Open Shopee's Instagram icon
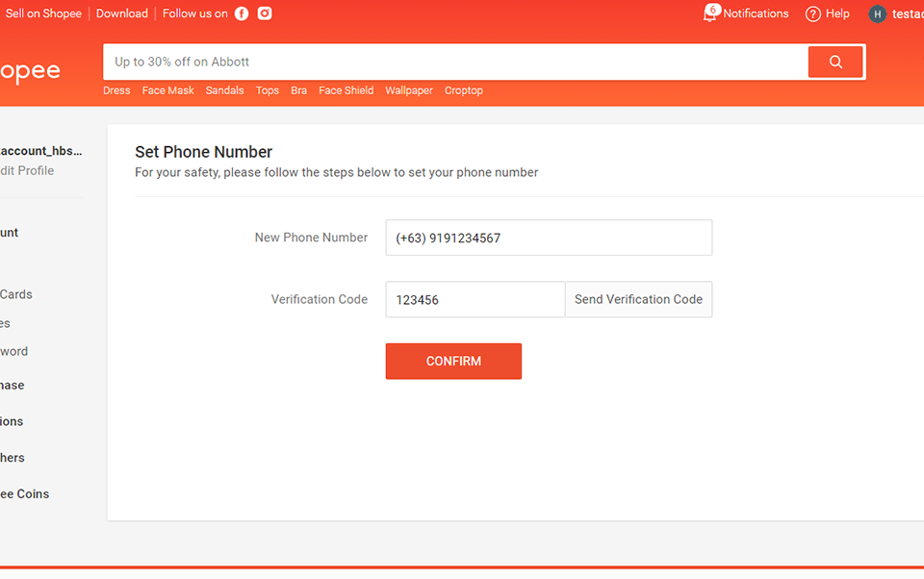Image resolution: width=924 pixels, height=579 pixels. [265, 13]
